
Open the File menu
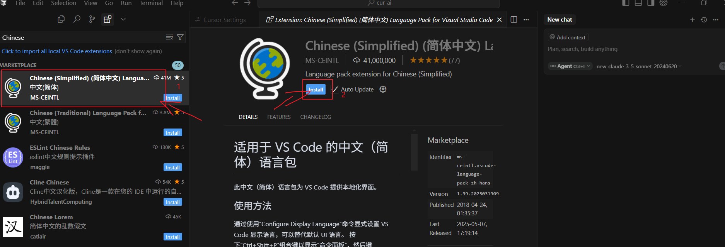(20, 3)
